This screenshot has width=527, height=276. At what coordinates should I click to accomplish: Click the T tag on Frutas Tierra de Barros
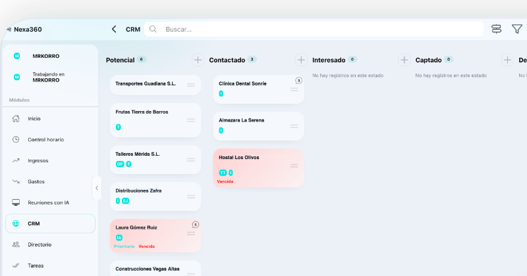[x=119, y=127]
